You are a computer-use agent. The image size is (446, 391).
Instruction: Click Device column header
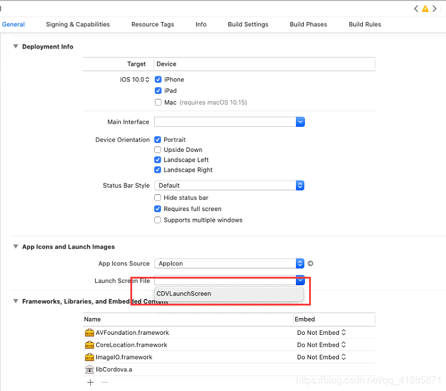click(166, 64)
